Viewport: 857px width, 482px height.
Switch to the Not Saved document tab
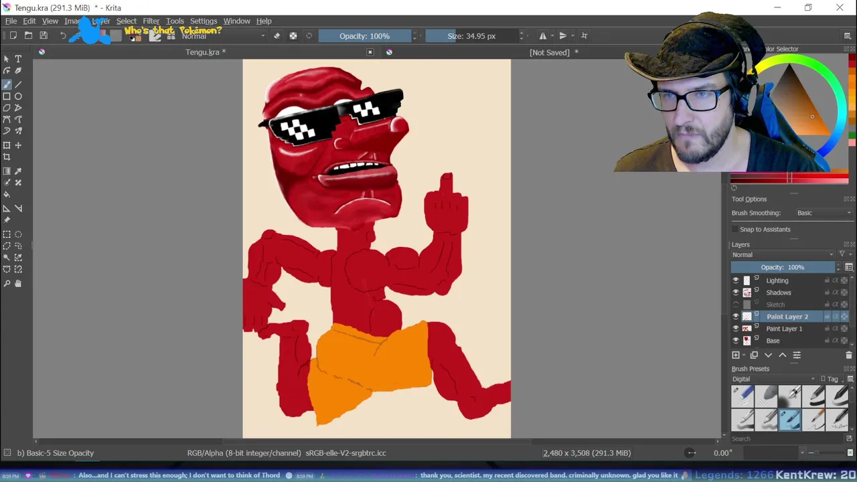[554, 52]
